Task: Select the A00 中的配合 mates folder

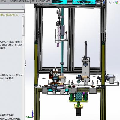Action: pos(7,79)
